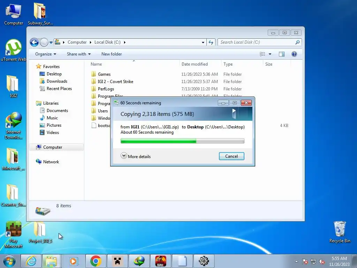Image resolution: width=357 pixels, height=268 pixels.
Task: Expand the address bar history dropdown
Action: click(x=203, y=42)
